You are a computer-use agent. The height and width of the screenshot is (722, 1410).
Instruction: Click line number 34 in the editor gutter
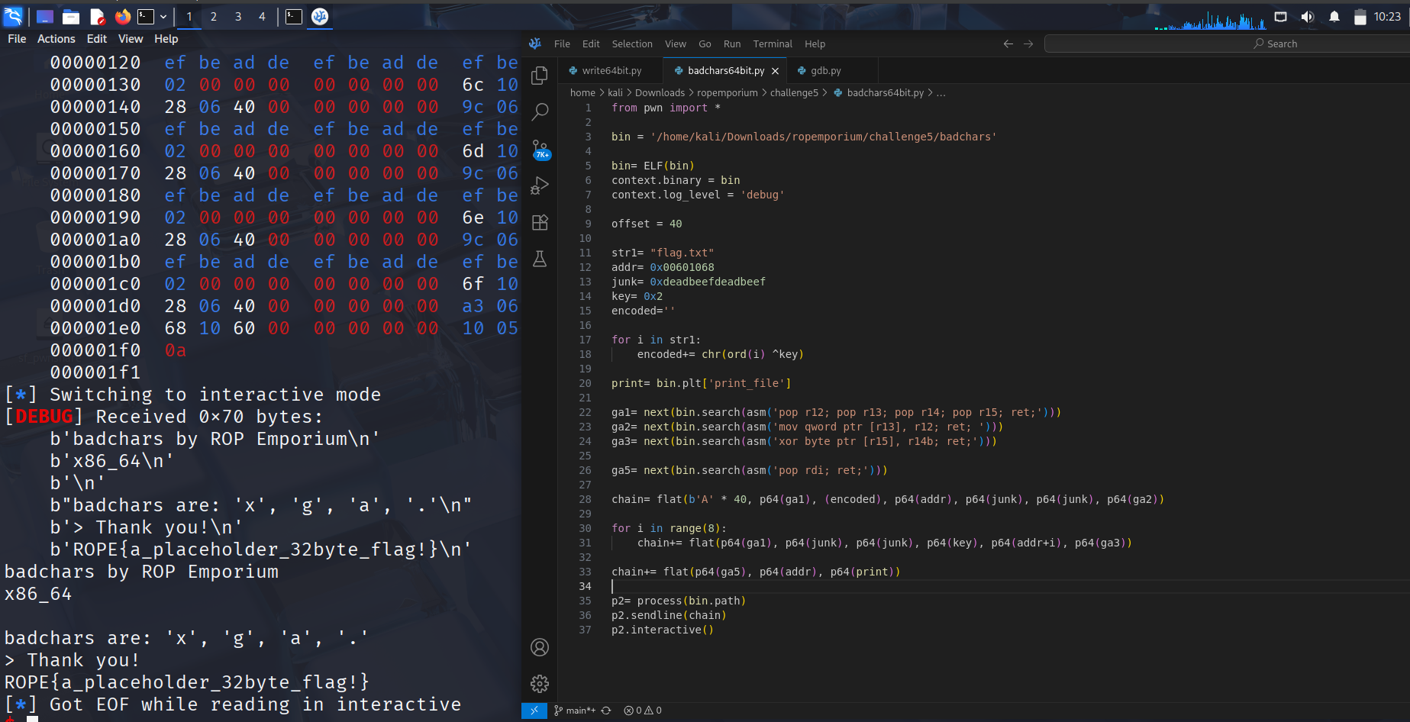click(585, 586)
